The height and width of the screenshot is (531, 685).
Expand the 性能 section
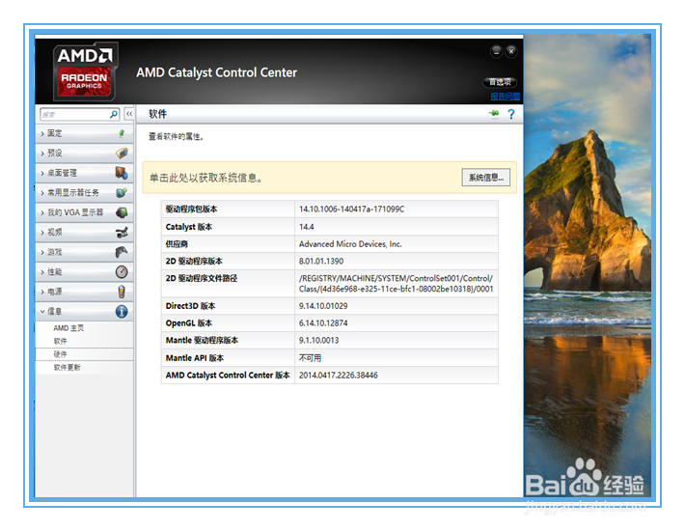pyautogui.click(x=84, y=272)
